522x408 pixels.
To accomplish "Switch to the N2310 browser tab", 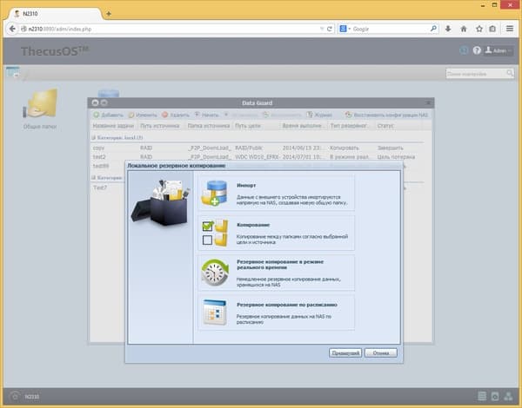I will tap(55, 14).
